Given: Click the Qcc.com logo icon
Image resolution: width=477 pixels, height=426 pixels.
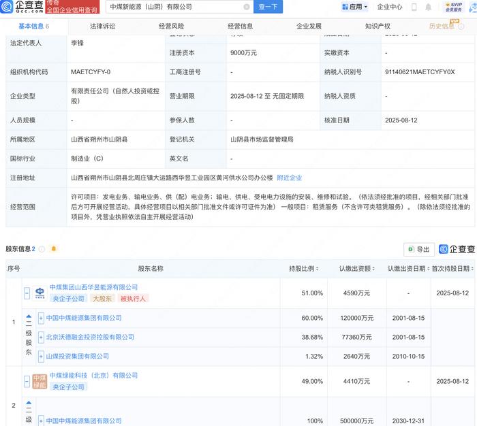Looking at the screenshot, I should click(7, 7).
